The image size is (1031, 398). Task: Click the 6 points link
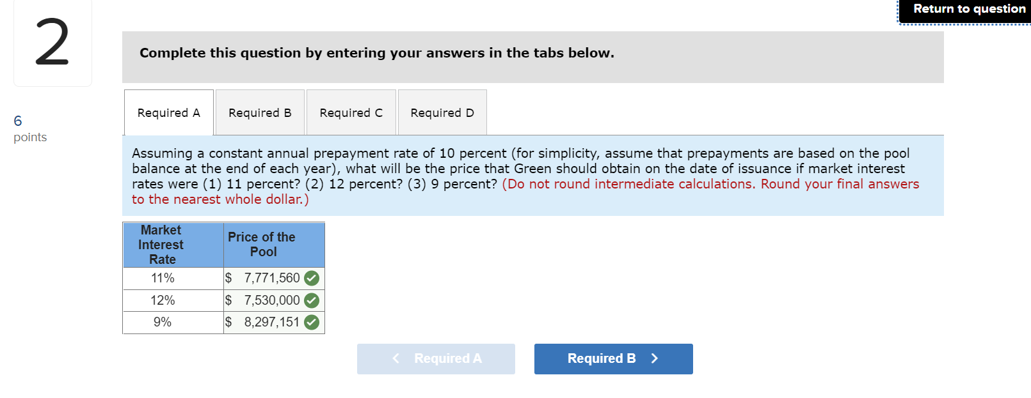point(18,121)
